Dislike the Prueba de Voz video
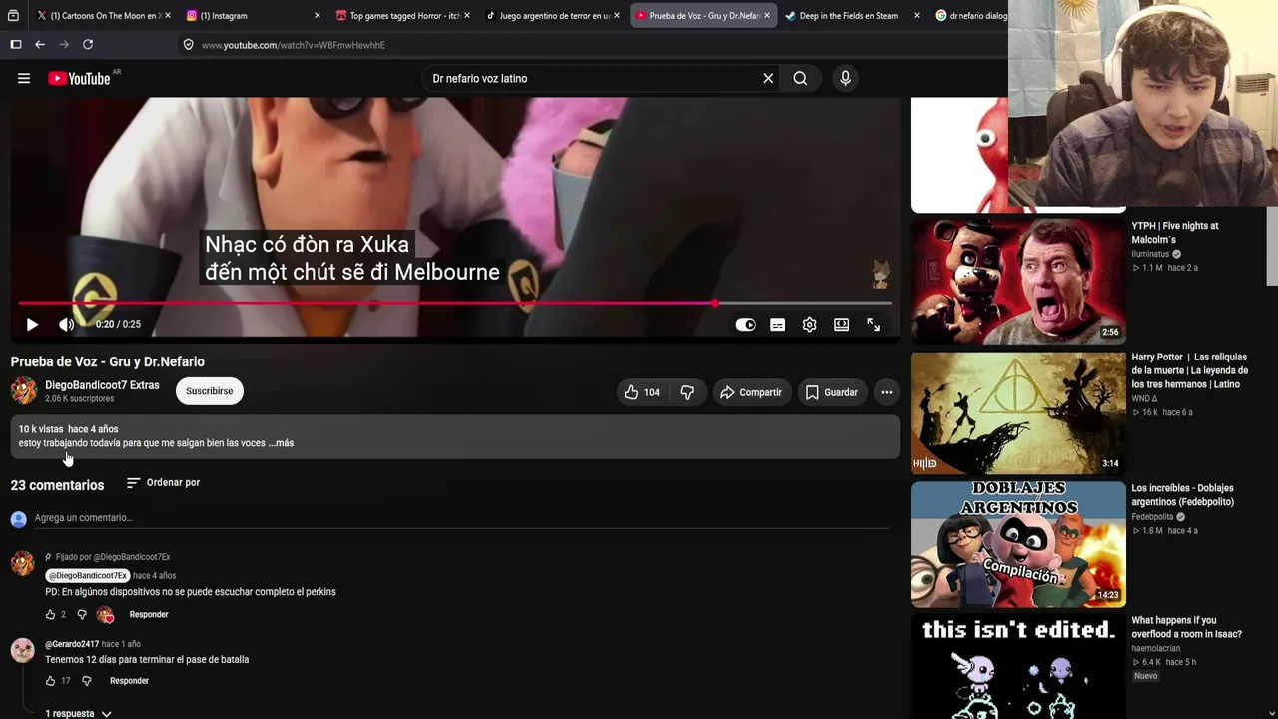The width and height of the screenshot is (1278, 719). pyautogui.click(x=687, y=392)
